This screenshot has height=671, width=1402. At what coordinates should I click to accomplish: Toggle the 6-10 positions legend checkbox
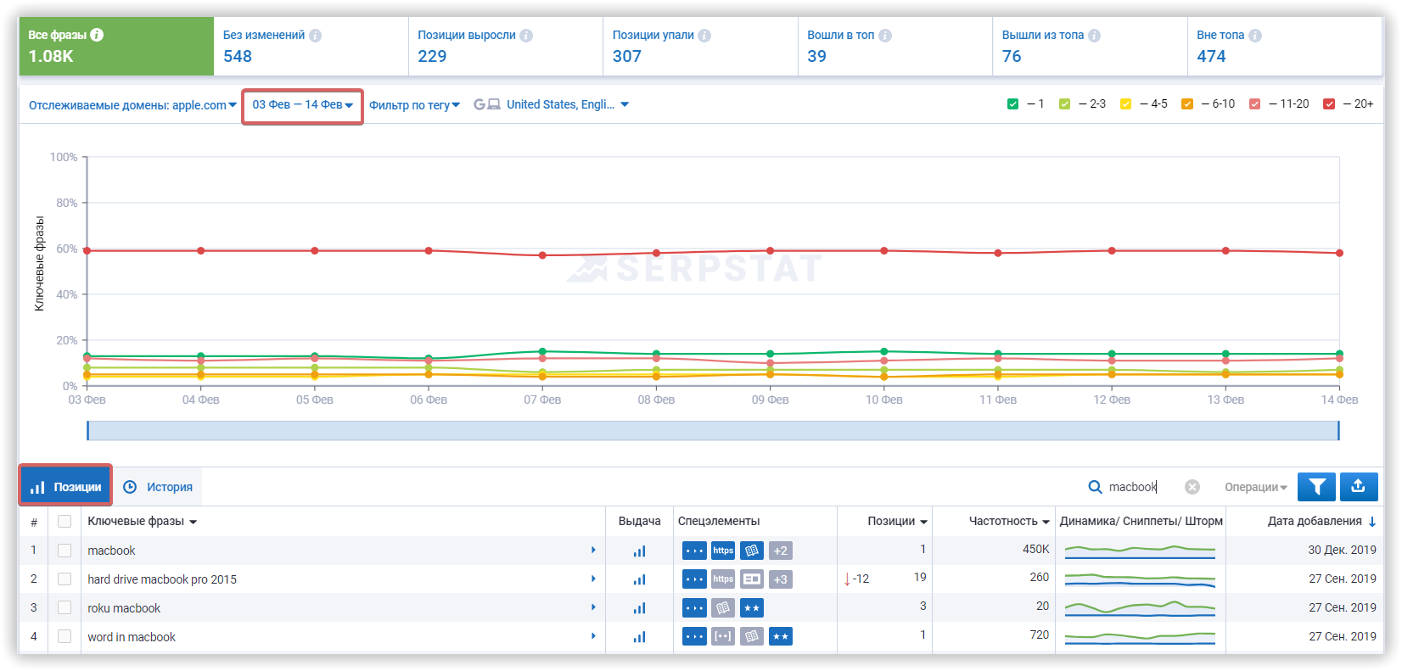[x=1187, y=104]
